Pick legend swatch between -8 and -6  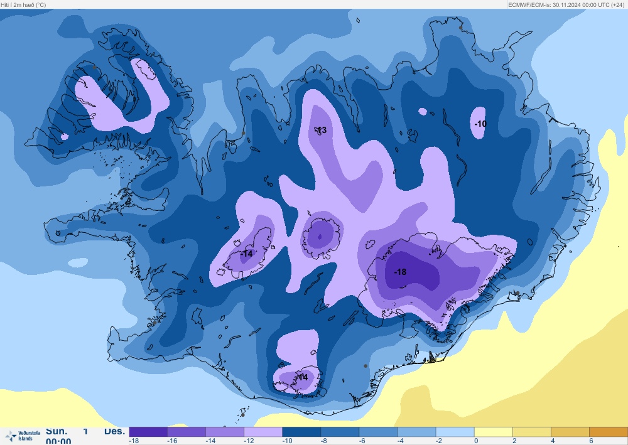pyautogui.click(x=340, y=432)
